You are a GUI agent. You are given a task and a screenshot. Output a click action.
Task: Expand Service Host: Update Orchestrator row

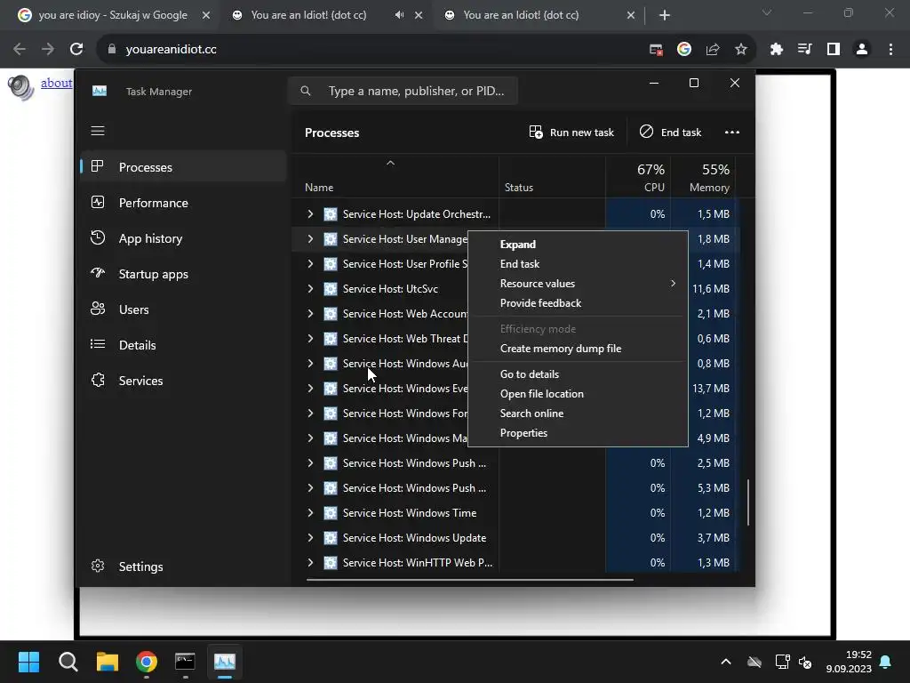click(x=310, y=214)
